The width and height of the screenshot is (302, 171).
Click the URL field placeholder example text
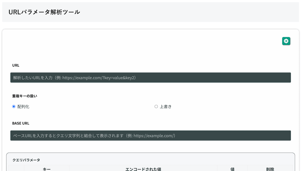[74, 78]
